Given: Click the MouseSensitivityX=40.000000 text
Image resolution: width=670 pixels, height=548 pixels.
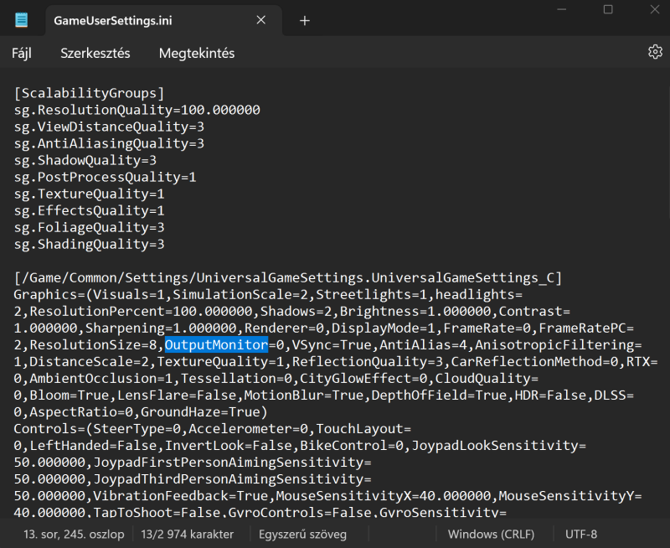Looking at the screenshot, I should (384, 496).
